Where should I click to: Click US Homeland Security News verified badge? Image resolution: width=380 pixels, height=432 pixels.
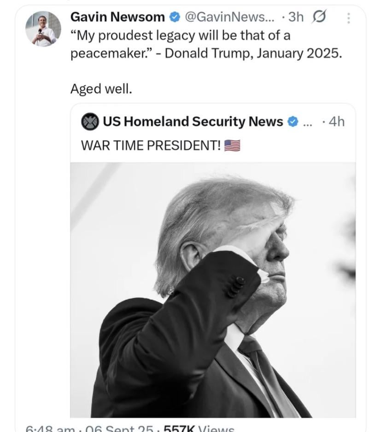coord(292,122)
